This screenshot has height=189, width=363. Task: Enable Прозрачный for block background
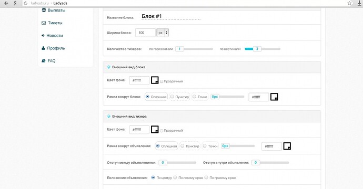click(x=162, y=81)
